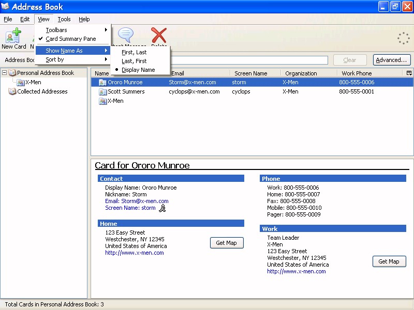Click the Mobile: 800-555-0010 line
The image size is (414, 310).
294,208
